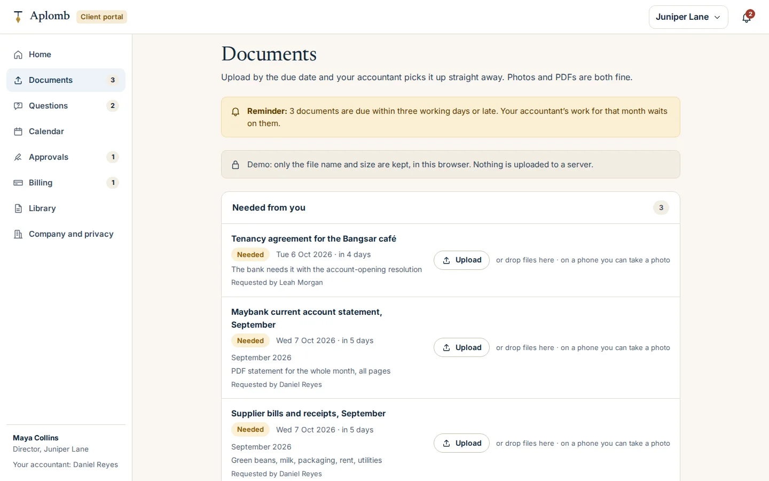769x481 pixels.
Task: Upload the Maybank current account statement
Action: click(x=461, y=347)
